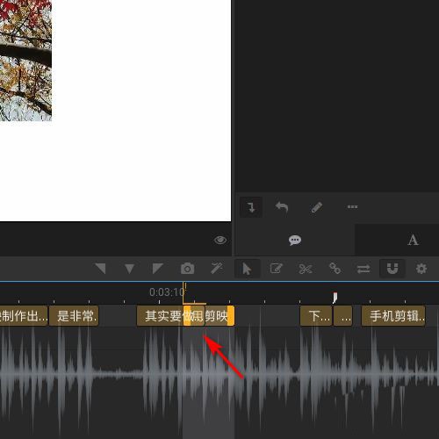Select the 手机剪辑 subtitle clip
The height and width of the screenshot is (439, 439).
[393, 316]
